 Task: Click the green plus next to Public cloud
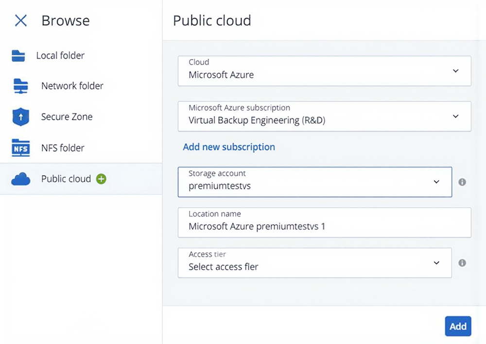[101, 179]
